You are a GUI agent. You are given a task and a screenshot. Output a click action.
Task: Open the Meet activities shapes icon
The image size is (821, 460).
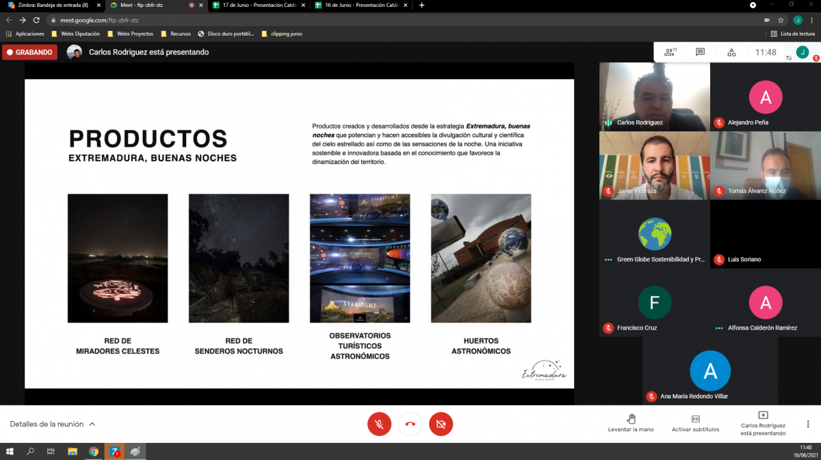click(x=731, y=52)
